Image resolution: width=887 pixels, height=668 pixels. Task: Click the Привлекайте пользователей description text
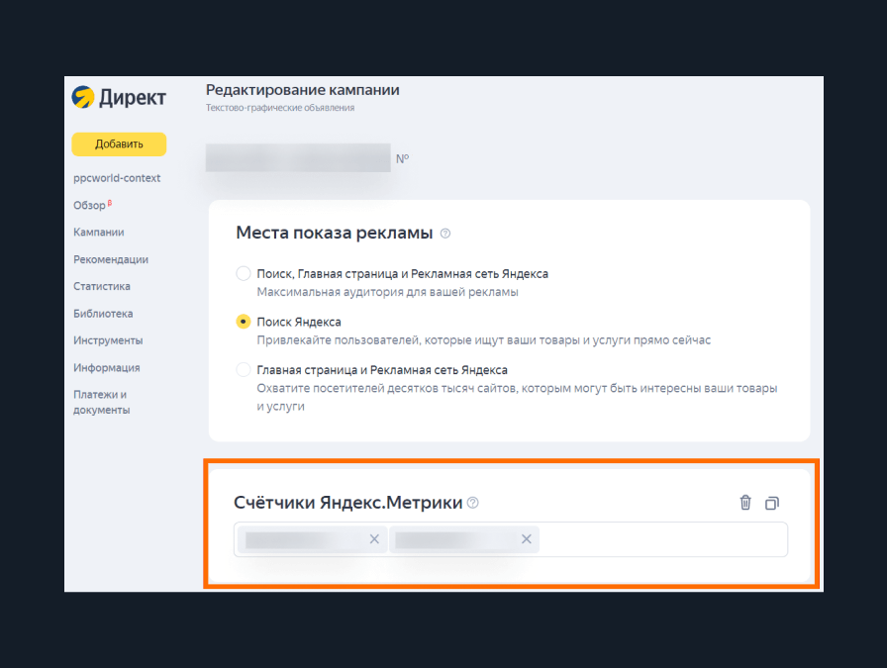pyautogui.click(x=484, y=340)
